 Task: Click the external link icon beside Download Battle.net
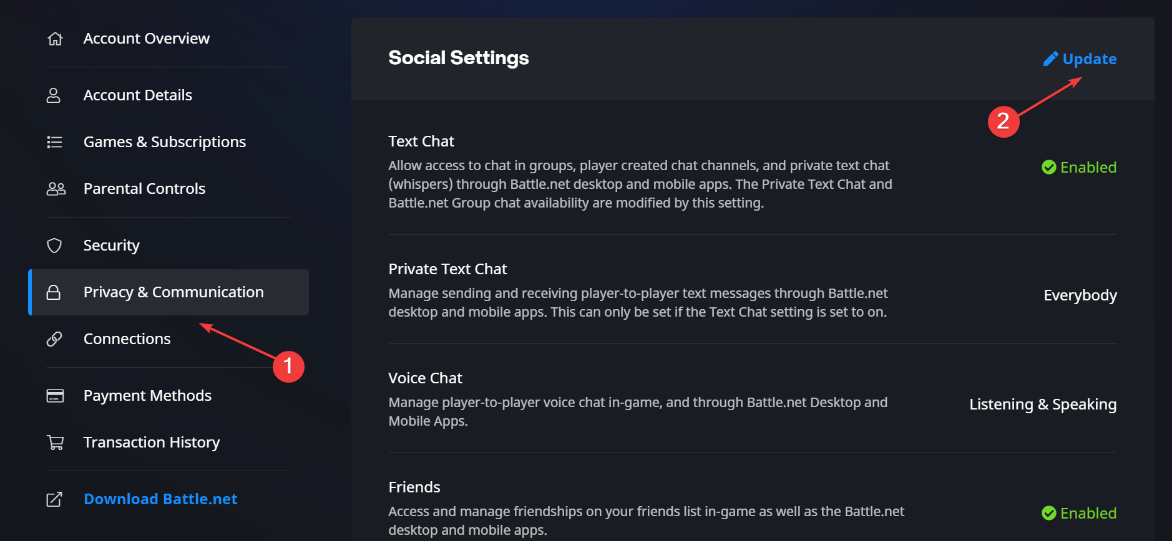54,499
